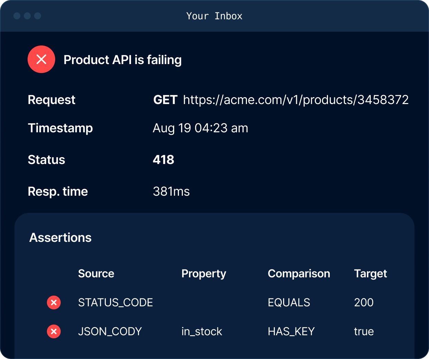This screenshot has height=359, width=429.
Task: Select the Comparison column header
Action: coord(299,274)
